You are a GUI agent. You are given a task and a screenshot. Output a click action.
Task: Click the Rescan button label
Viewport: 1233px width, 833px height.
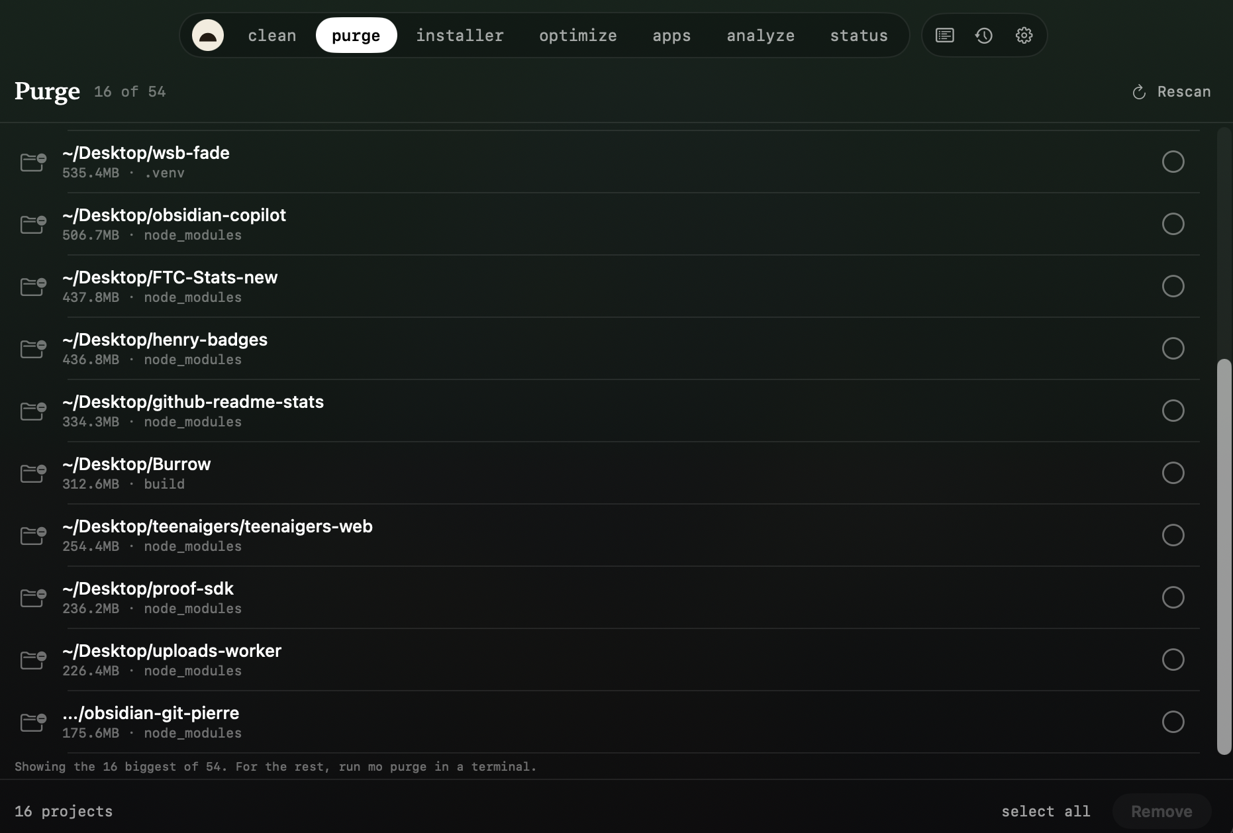pyautogui.click(x=1184, y=92)
